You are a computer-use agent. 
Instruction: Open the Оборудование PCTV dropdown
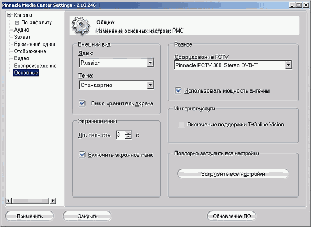233,65
